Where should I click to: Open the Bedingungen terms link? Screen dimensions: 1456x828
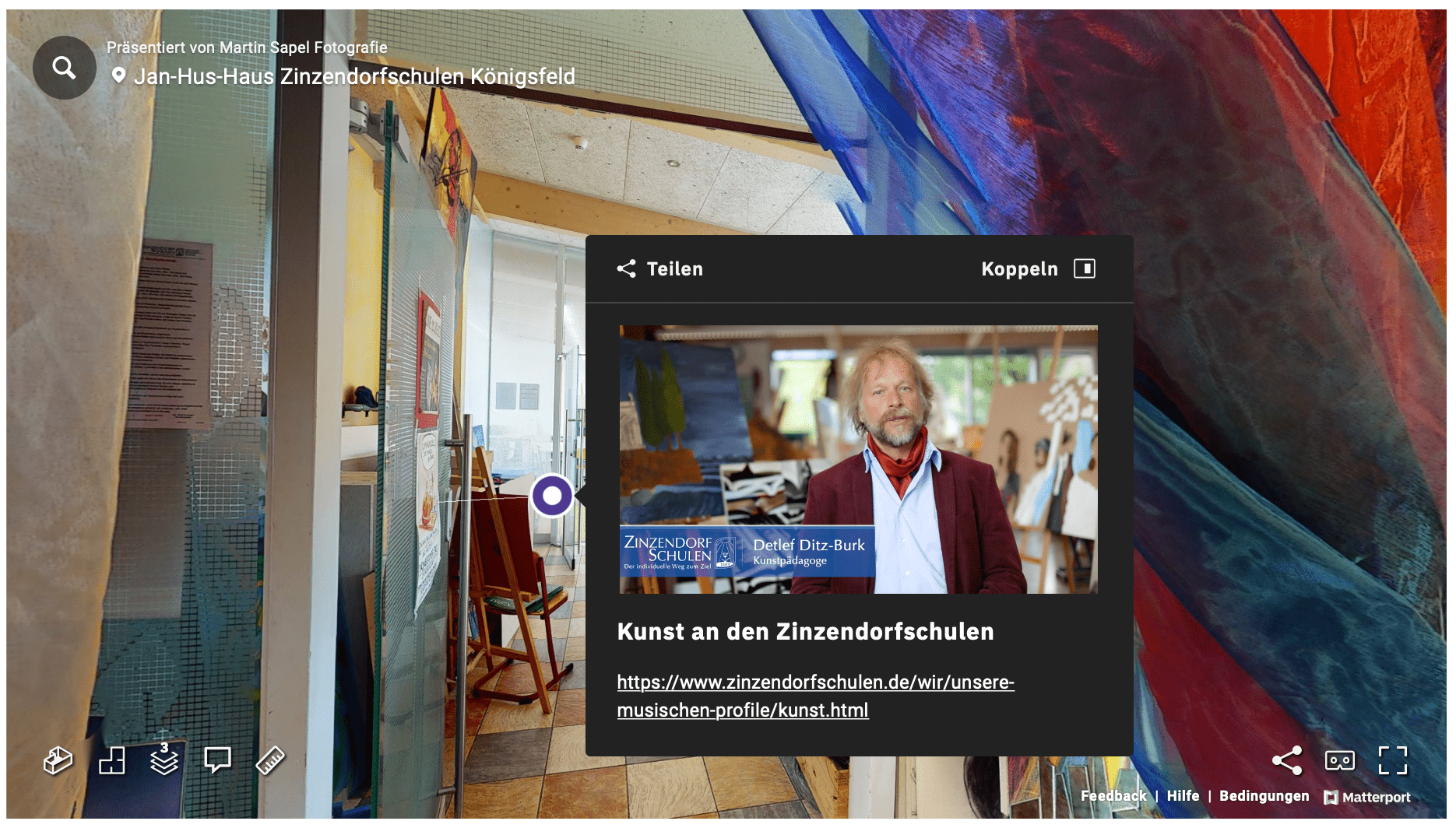pos(1264,796)
